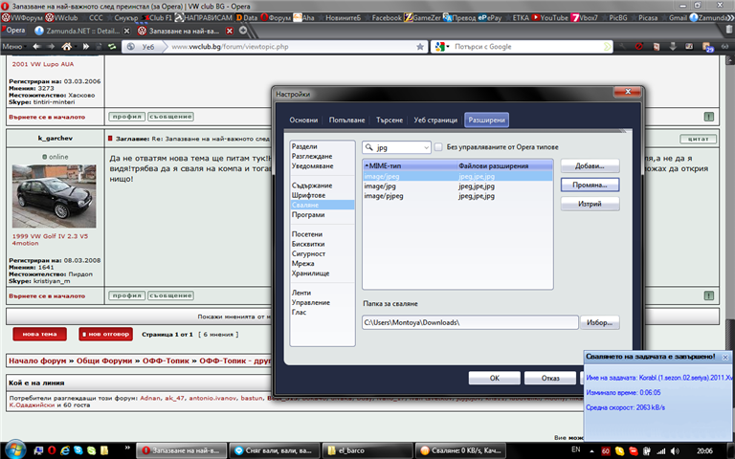
Task: Select the image/pjpeg MIME type row
Action: pos(381,196)
